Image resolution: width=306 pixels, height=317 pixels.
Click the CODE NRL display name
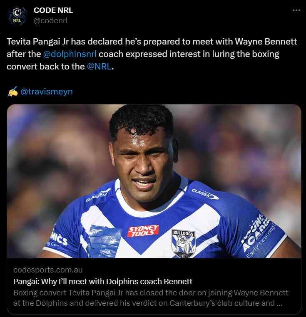[x=53, y=10]
